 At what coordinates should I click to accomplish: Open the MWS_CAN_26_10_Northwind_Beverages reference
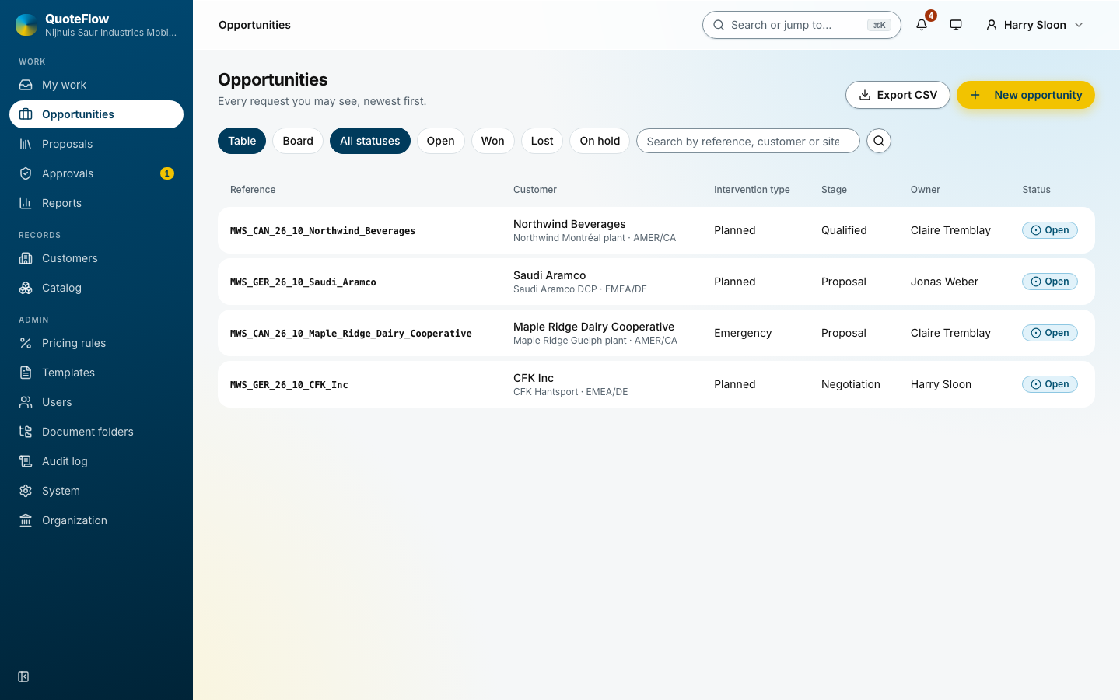[323, 231]
